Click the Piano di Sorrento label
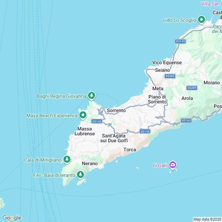 point(157,100)
